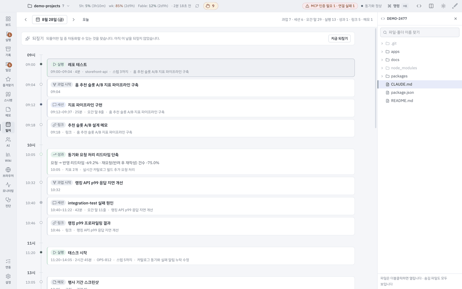Open the 8월 28일 (금) date picker
Image resolution: width=462 pixels, height=289 pixels.
pyautogui.click(x=50, y=20)
